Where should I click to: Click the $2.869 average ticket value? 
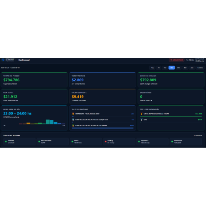point(77,80)
